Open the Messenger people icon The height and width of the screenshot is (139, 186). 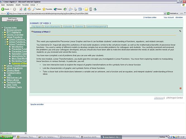click(95, 9)
